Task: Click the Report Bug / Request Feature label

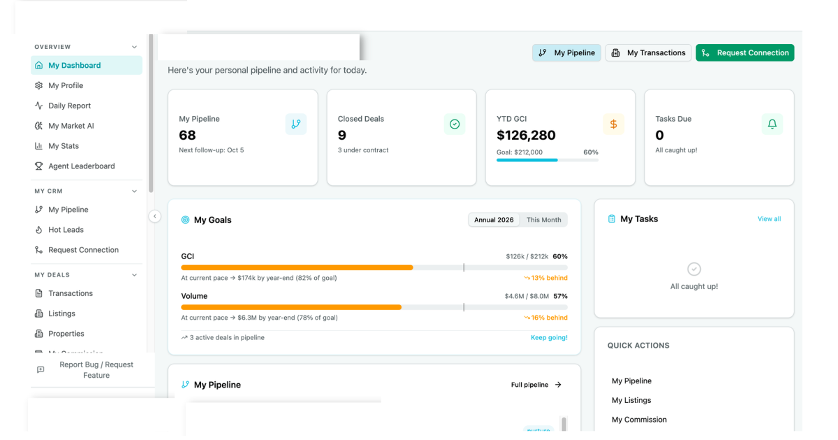Action: (96, 370)
